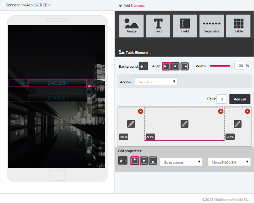Edit the last 20% cell with pencil icon

pyautogui.click(x=238, y=124)
